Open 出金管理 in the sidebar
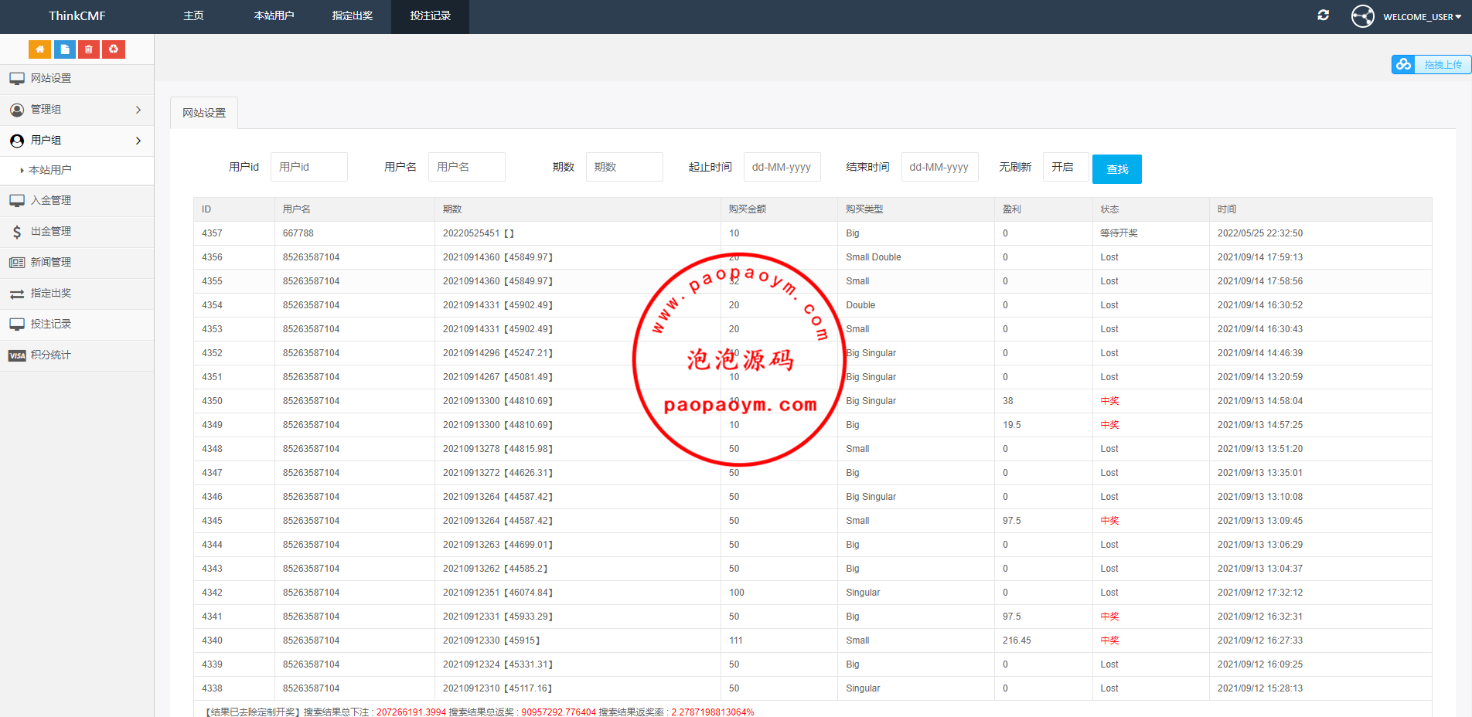 pos(51,232)
